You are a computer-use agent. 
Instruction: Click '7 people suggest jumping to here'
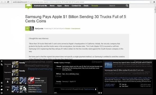coord(110,85)
